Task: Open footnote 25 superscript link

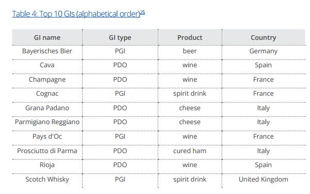Action: tap(143, 12)
